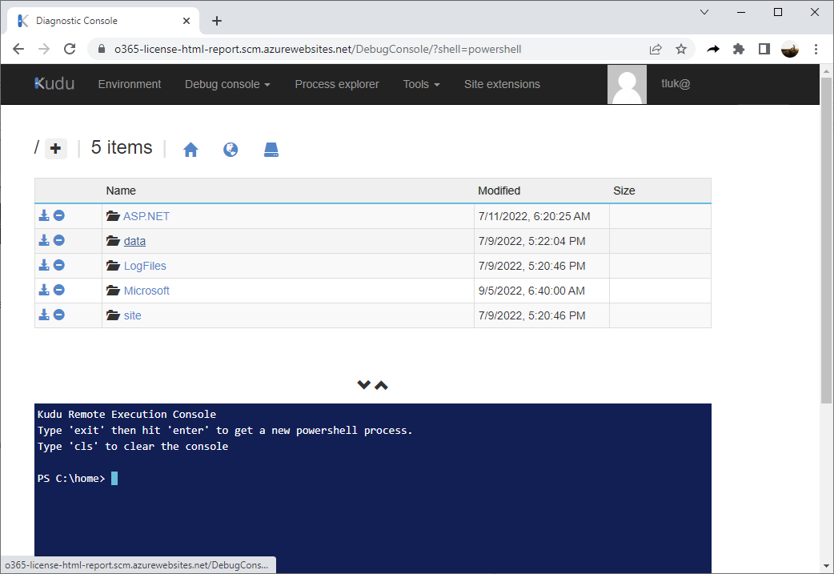This screenshot has height=574, width=834.
Task: Click the Kudu logo
Action: click(54, 84)
